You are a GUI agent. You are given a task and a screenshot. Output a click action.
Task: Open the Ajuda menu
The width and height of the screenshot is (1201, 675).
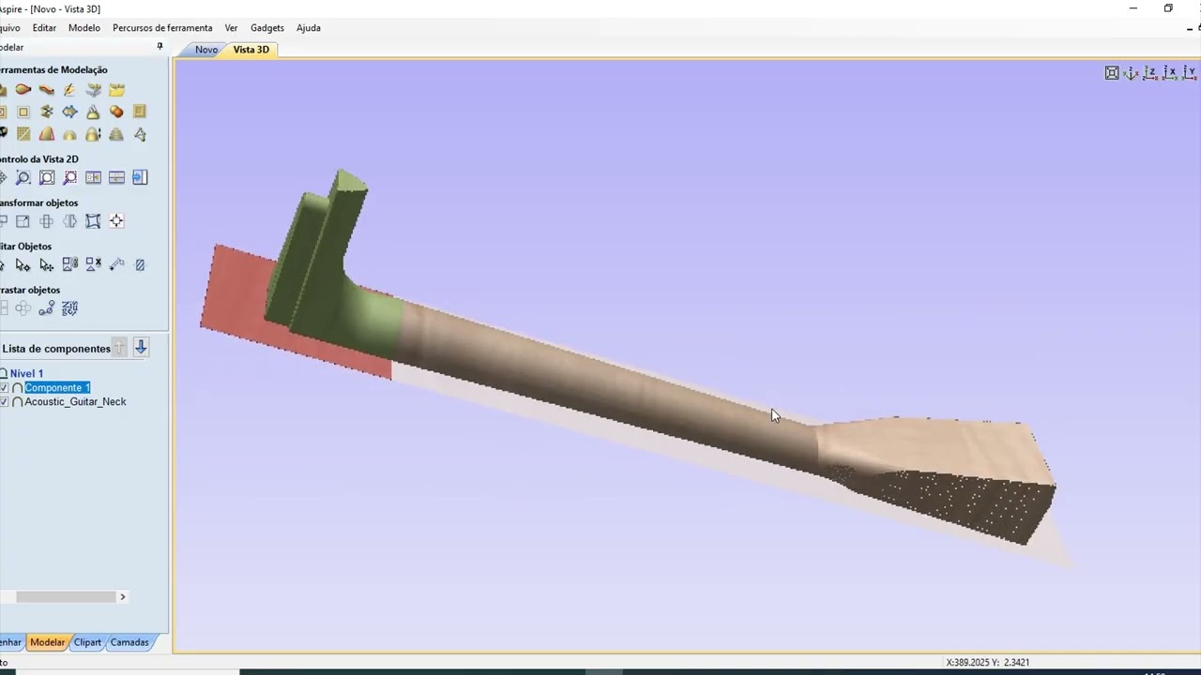coord(309,28)
